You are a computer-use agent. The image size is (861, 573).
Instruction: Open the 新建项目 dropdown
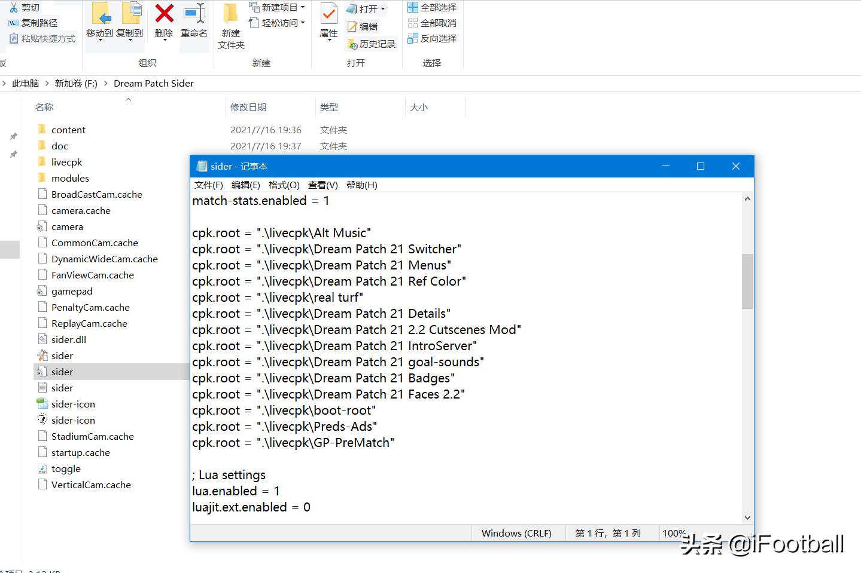click(276, 8)
